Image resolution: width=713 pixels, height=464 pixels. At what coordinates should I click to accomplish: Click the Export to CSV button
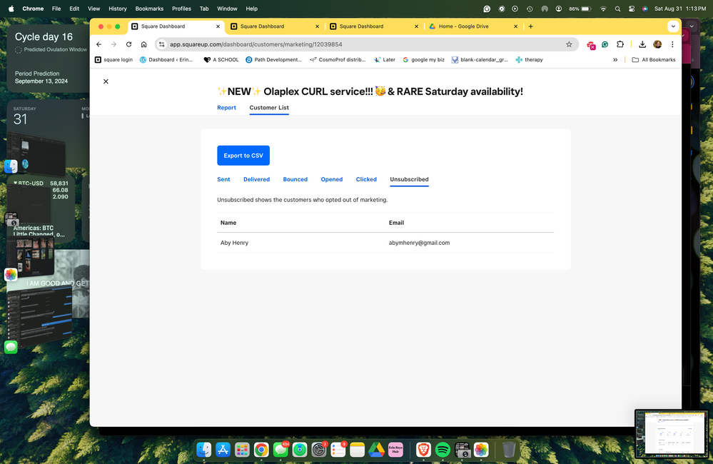(243, 156)
